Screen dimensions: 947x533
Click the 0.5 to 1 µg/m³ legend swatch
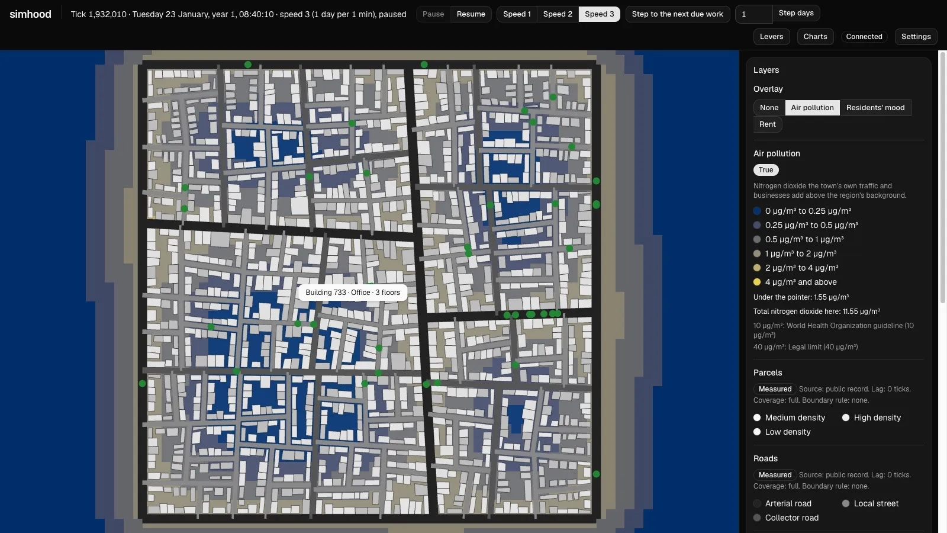(x=757, y=239)
